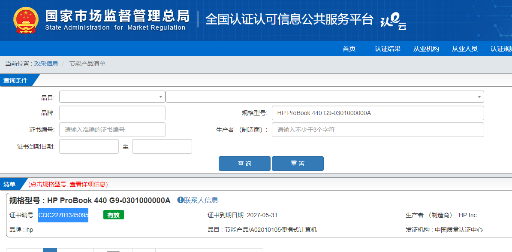Open the 认证结果 navigation item

388,49
